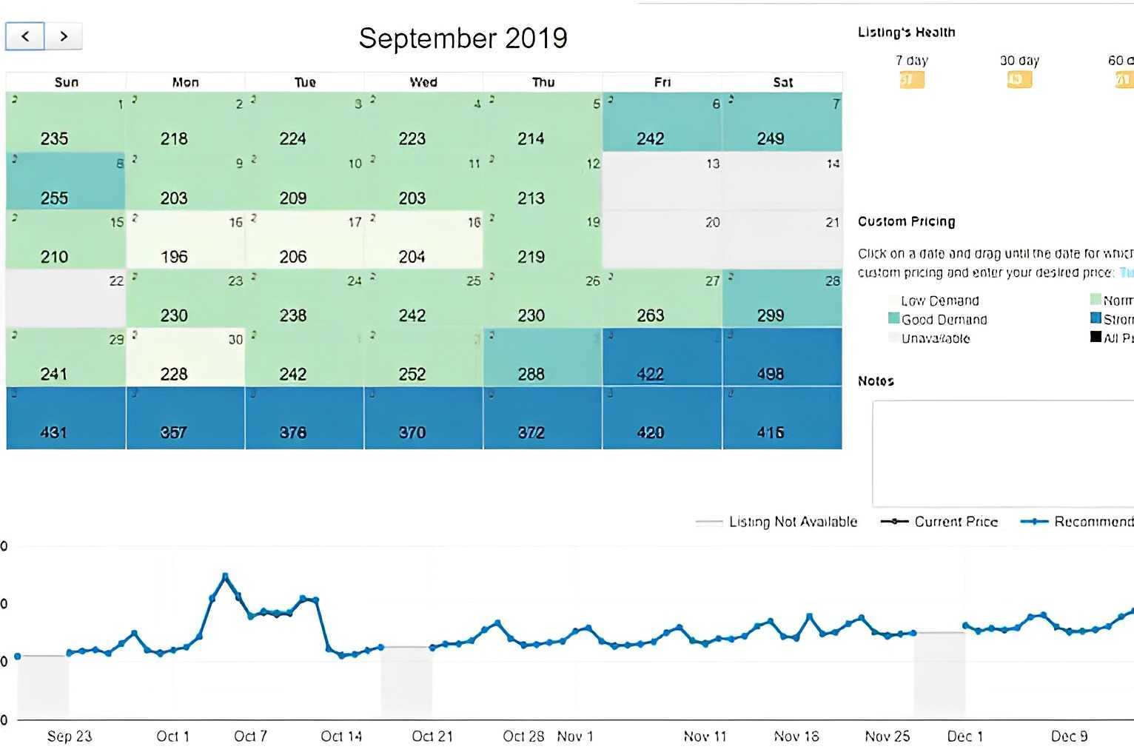Click the September 8 cell priced 255
Image resolution: width=1134 pixels, height=755 pixels.
pyautogui.click(x=66, y=181)
